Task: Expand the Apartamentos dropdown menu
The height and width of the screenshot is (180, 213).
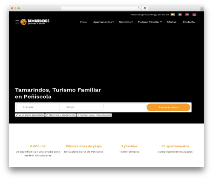Action: [104, 22]
